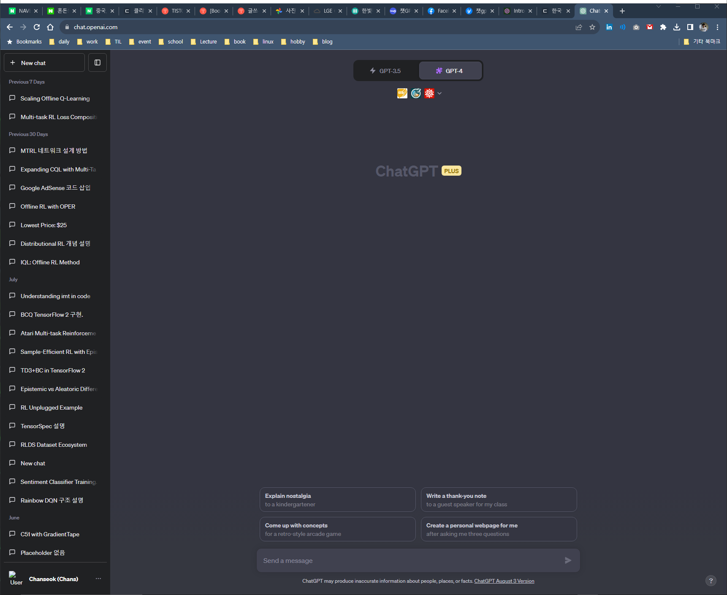The height and width of the screenshot is (595, 727).
Task: Switch to the TIST browser tab
Action: click(176, 11)
